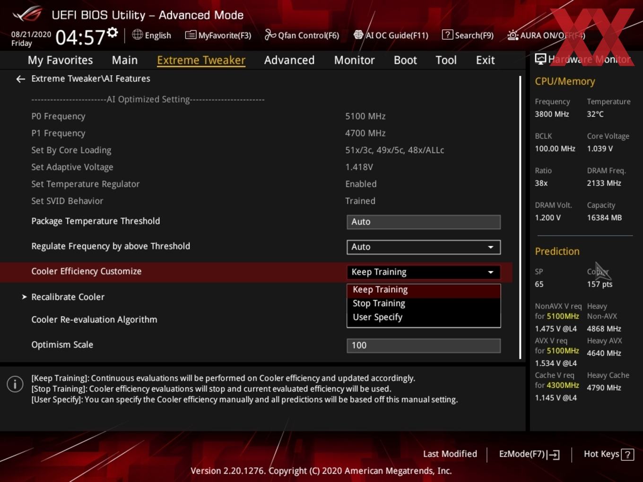
Task: Select Stop Training option
Action: coord(424,303)
